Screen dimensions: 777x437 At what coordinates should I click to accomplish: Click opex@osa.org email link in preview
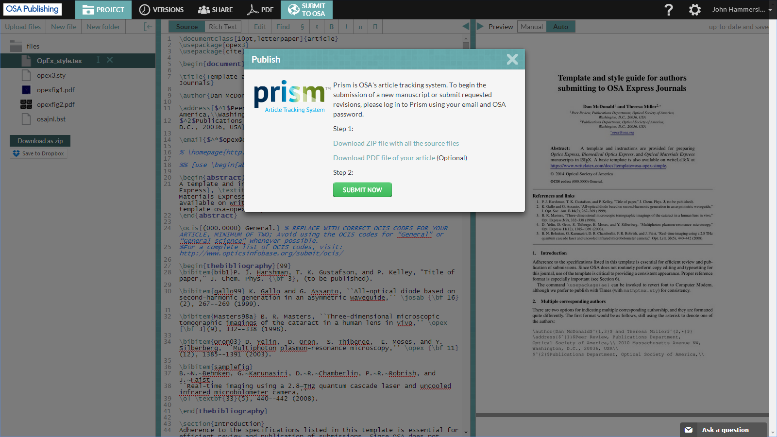coord(622,132)
